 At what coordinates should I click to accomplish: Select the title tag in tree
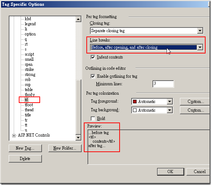coord(28,115)
